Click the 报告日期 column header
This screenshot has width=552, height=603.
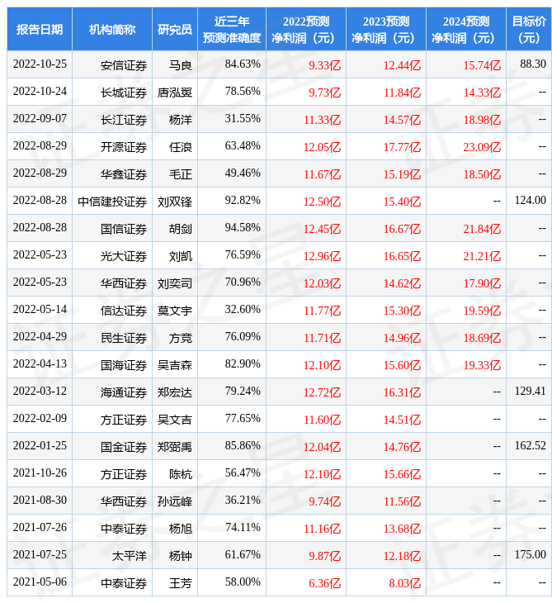[40, 29]
